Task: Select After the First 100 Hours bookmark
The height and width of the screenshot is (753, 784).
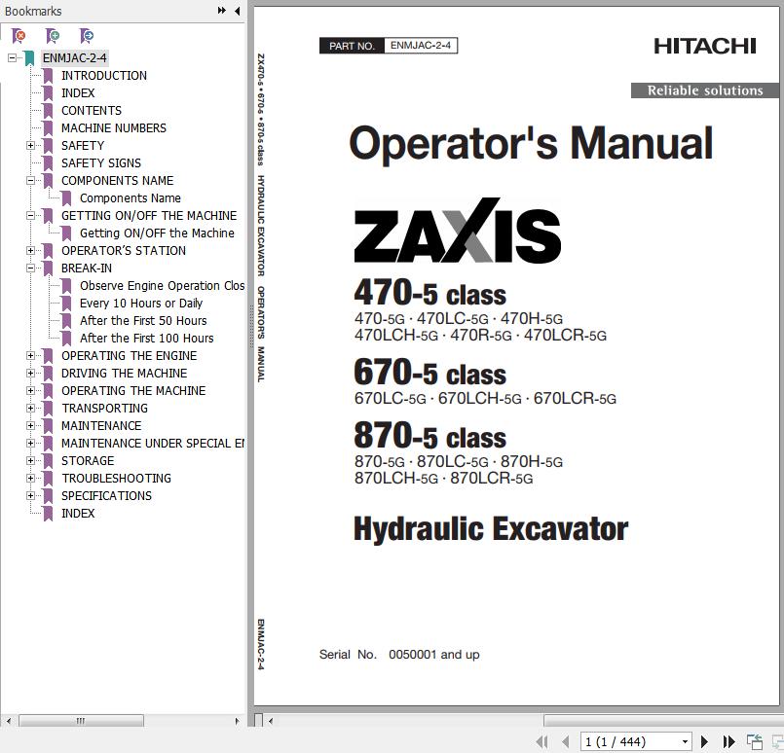Action: (146, 338)
